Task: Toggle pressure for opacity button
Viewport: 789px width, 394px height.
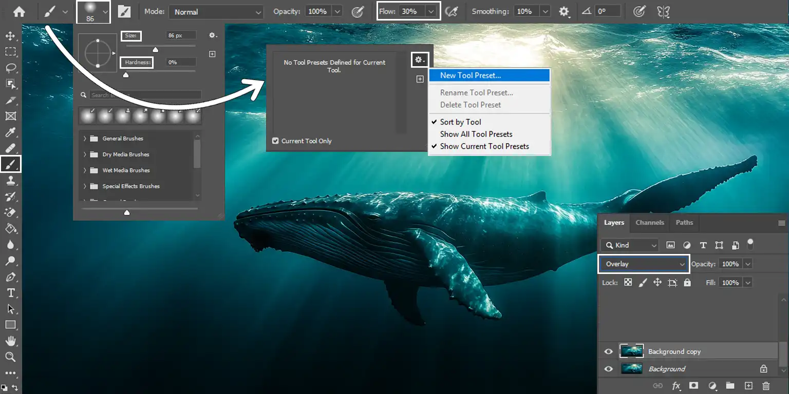Action: pyautogui.click(x=358, y=11)
